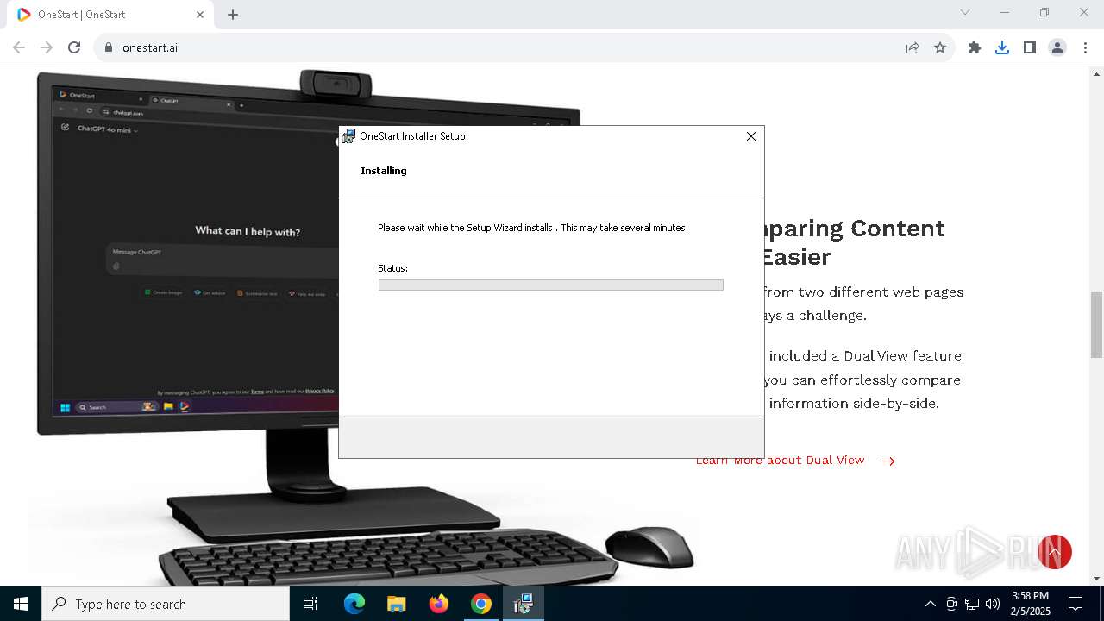Image resolution: width=1104 pixels, height=621 pixels.
Task: Open the Windows notification center
Action: pyautogui.click(x=1076, y=604)
